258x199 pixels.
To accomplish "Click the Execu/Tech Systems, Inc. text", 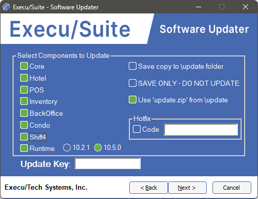I will coord(46,187).
